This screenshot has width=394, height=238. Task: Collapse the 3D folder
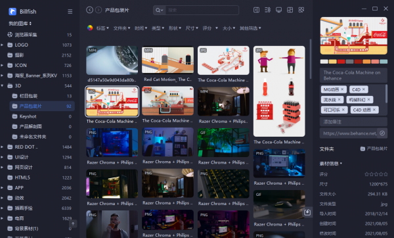click(x=2, y=85)
